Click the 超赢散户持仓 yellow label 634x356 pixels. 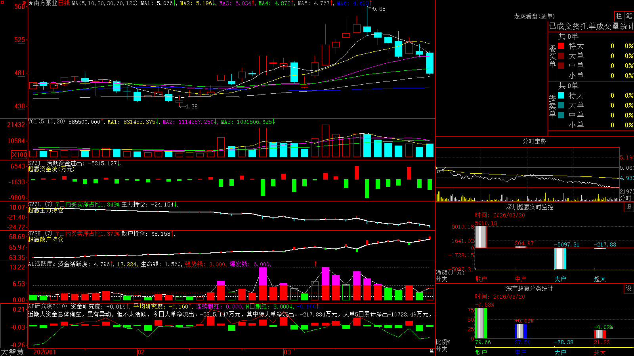(x=46, y=239)
